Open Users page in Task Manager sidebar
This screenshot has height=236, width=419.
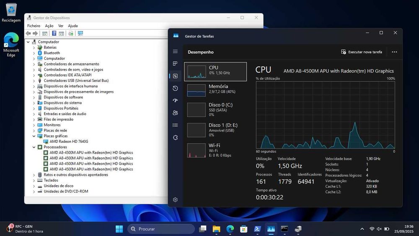(175, 113)
